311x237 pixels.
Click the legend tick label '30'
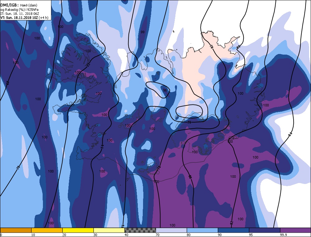click(95, 235)
